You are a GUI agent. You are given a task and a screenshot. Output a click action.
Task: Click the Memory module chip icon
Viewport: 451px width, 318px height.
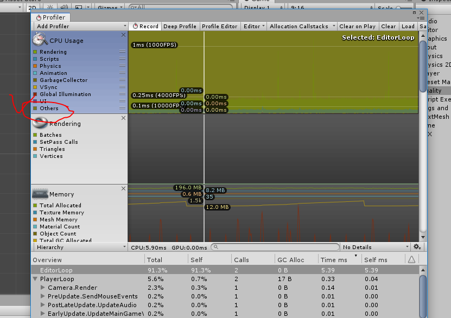40,194
